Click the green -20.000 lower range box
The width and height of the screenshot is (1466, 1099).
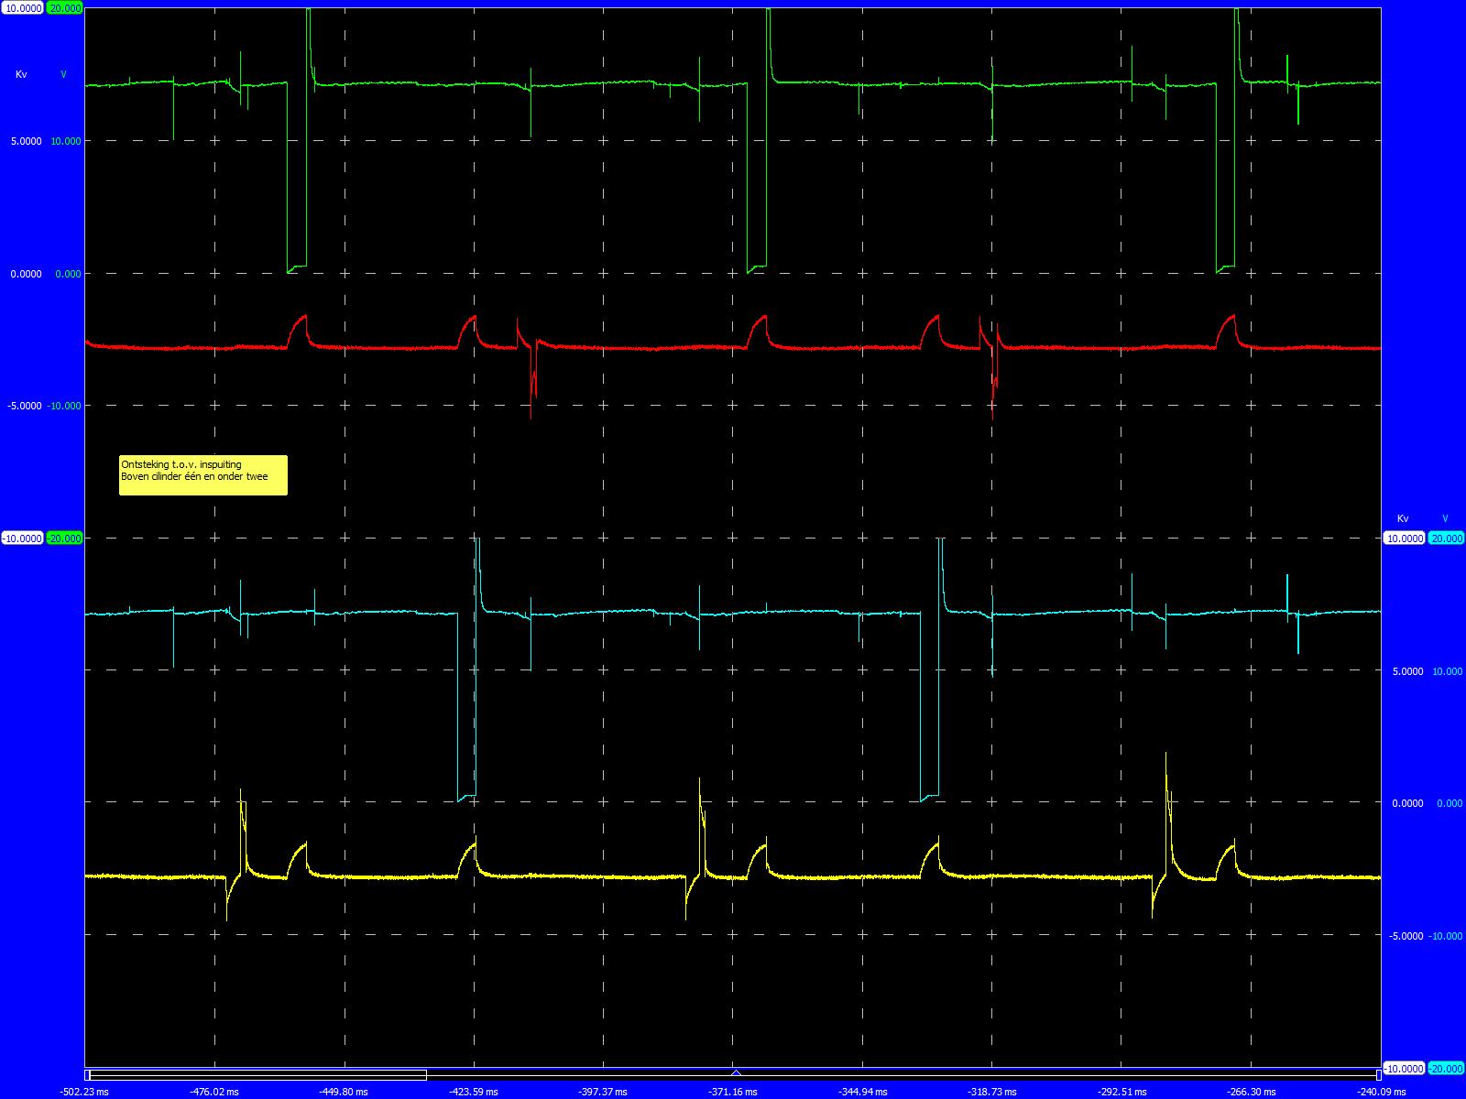pyautogui.click(x=64, y=539)
